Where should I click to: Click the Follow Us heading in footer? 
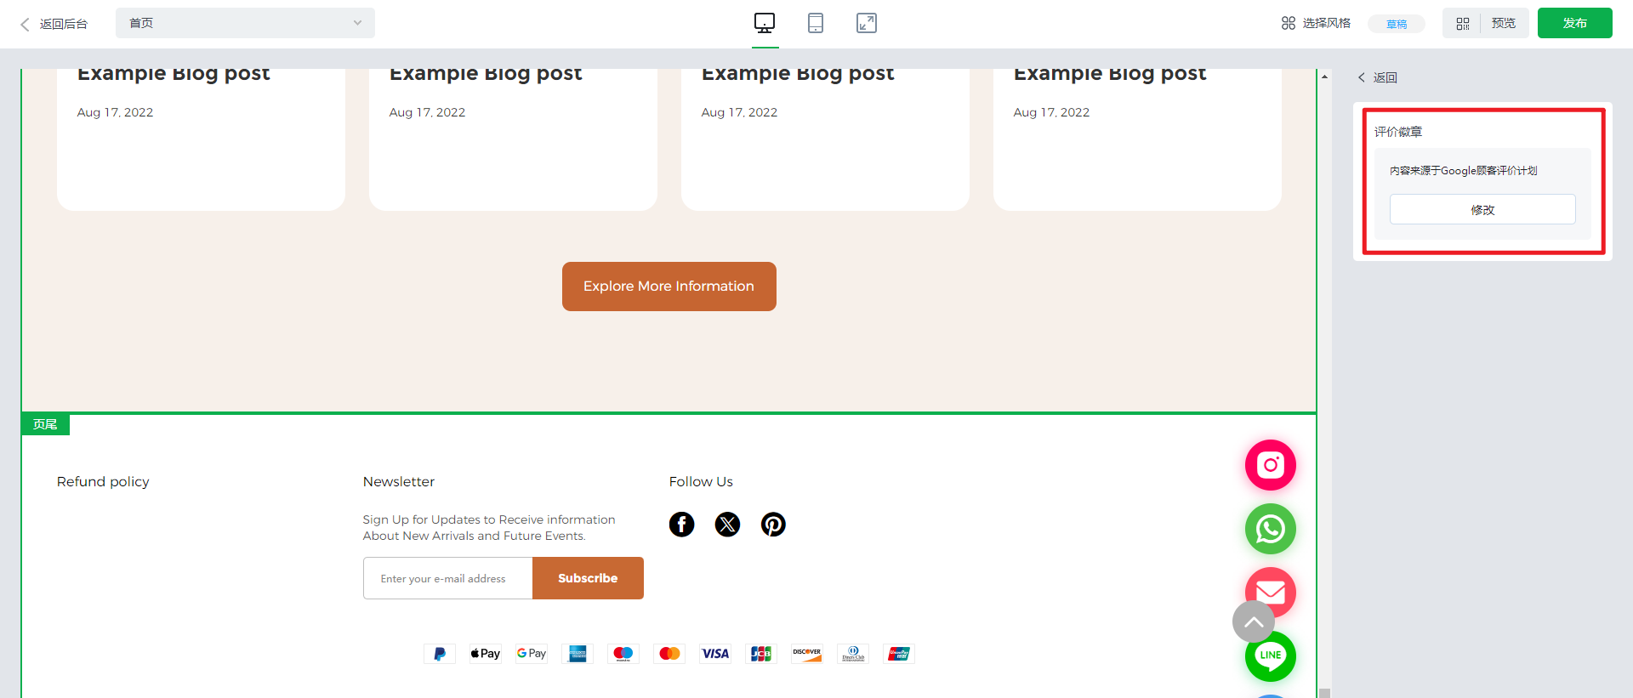pyautogui.click(x=701, y=481)
